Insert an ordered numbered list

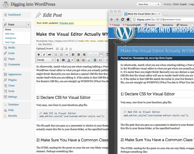(x=61, y=54)
